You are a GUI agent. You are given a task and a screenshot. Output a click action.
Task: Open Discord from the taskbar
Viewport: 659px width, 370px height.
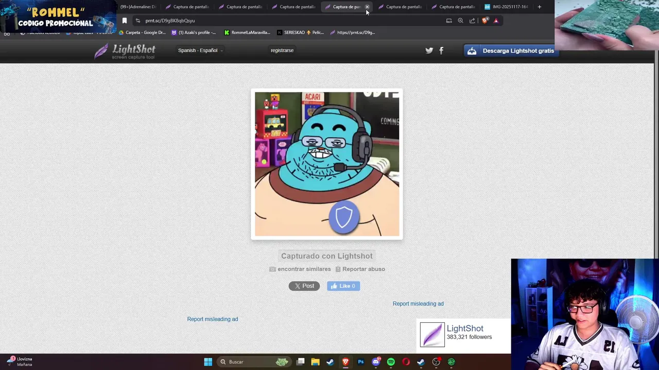point(376,362)
